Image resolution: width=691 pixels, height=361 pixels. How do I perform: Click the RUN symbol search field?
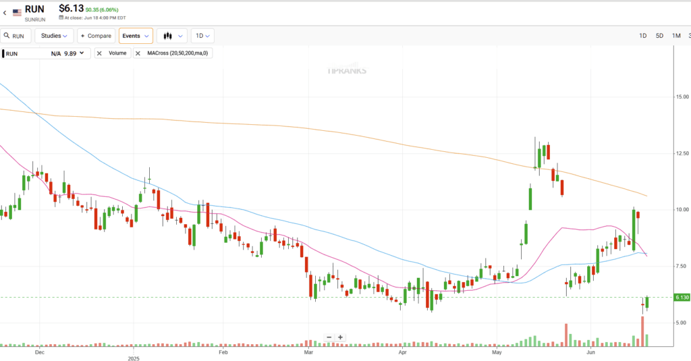tap(16, 36)
